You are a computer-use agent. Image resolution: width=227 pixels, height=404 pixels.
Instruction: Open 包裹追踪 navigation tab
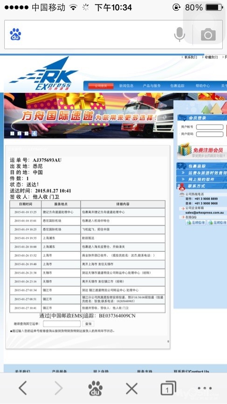point(177,86)
